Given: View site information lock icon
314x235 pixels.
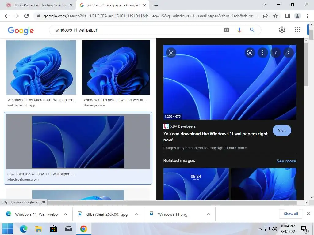Looking at the screenshot, I should [39, 16].
